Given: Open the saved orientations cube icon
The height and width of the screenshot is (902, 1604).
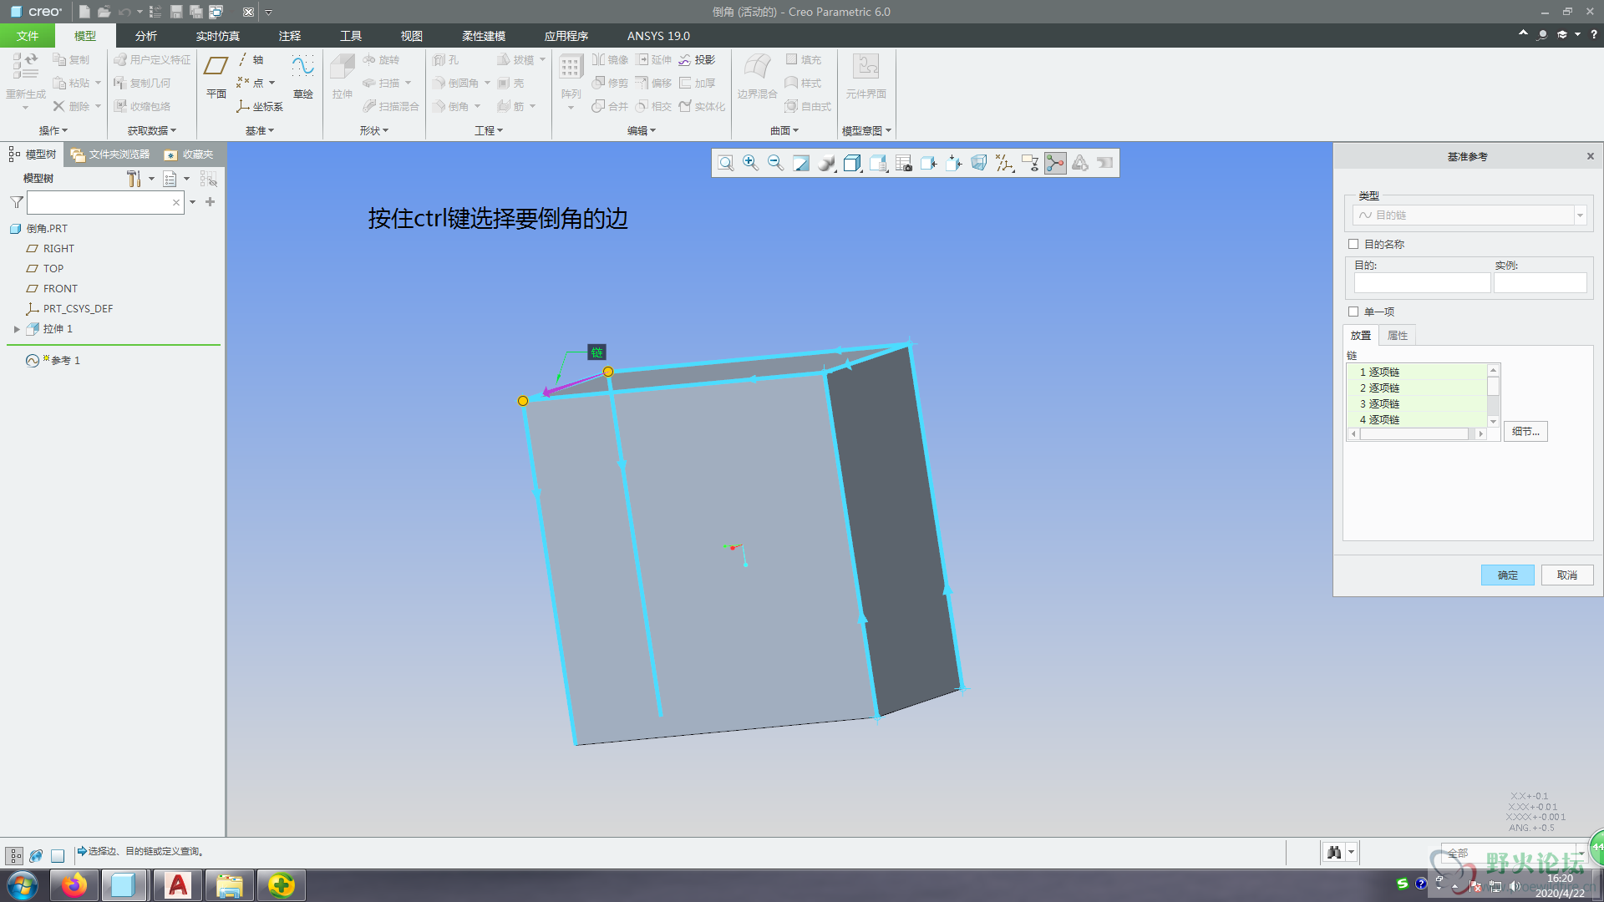Looking at the screenshot, I should (852, 164).
